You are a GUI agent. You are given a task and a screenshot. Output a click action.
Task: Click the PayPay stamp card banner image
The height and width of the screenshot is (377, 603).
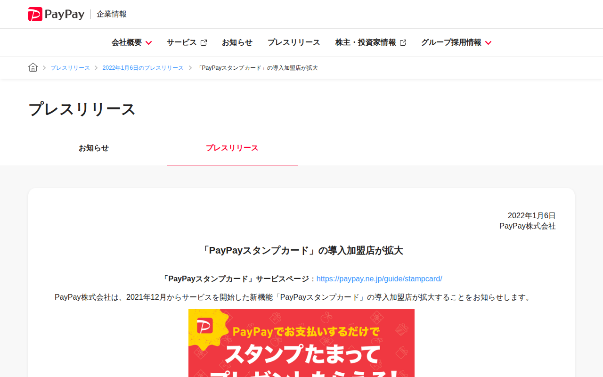301,343
